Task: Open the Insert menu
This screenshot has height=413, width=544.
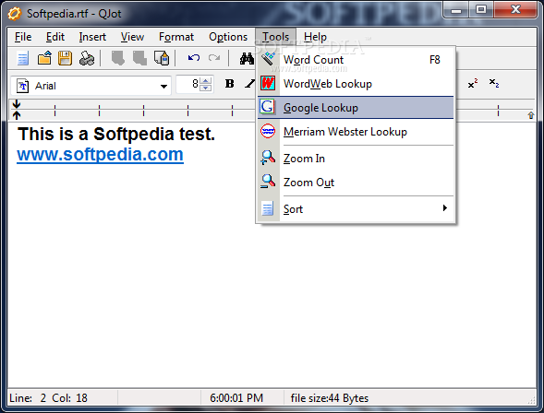Action: [92, 37]
